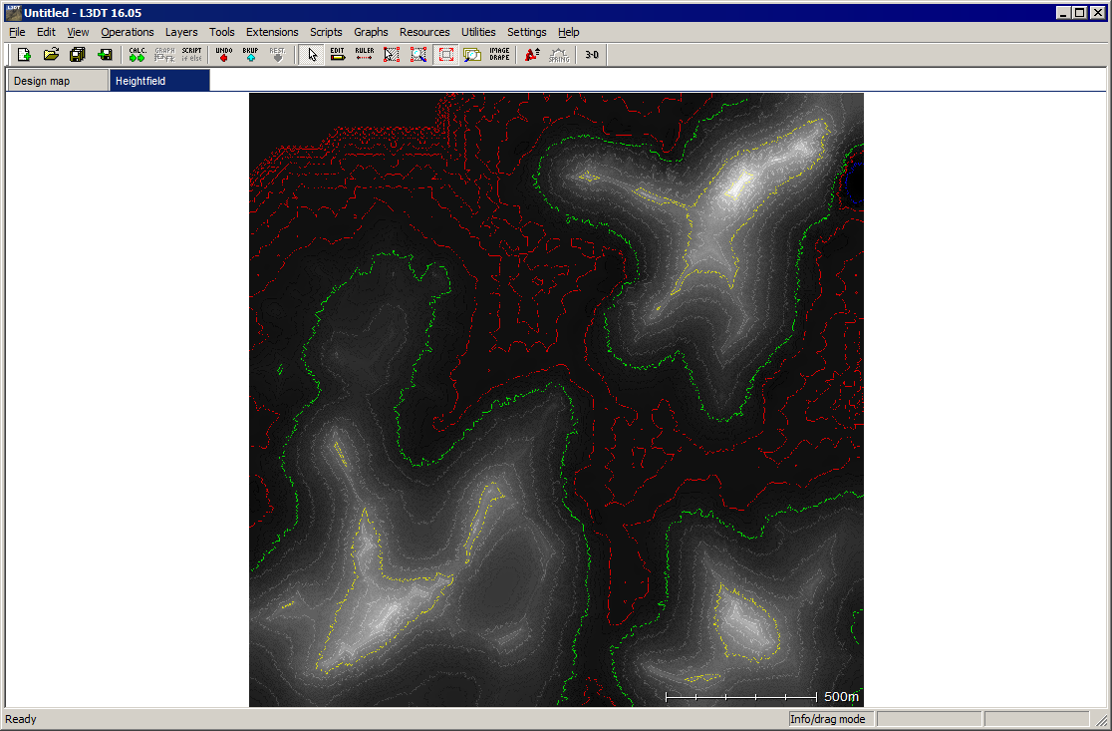Click the Ready status bar text

(x=21, y=719)
